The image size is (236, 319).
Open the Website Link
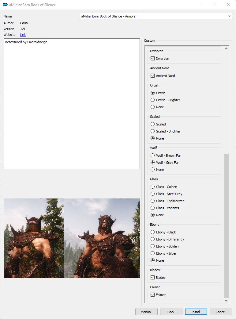point(23,35)
